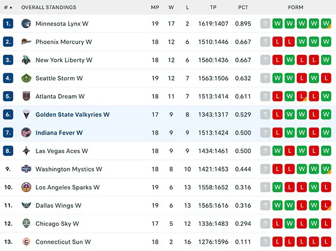Click the Las Vegas Aces team logo

click(x=26, y=151)
